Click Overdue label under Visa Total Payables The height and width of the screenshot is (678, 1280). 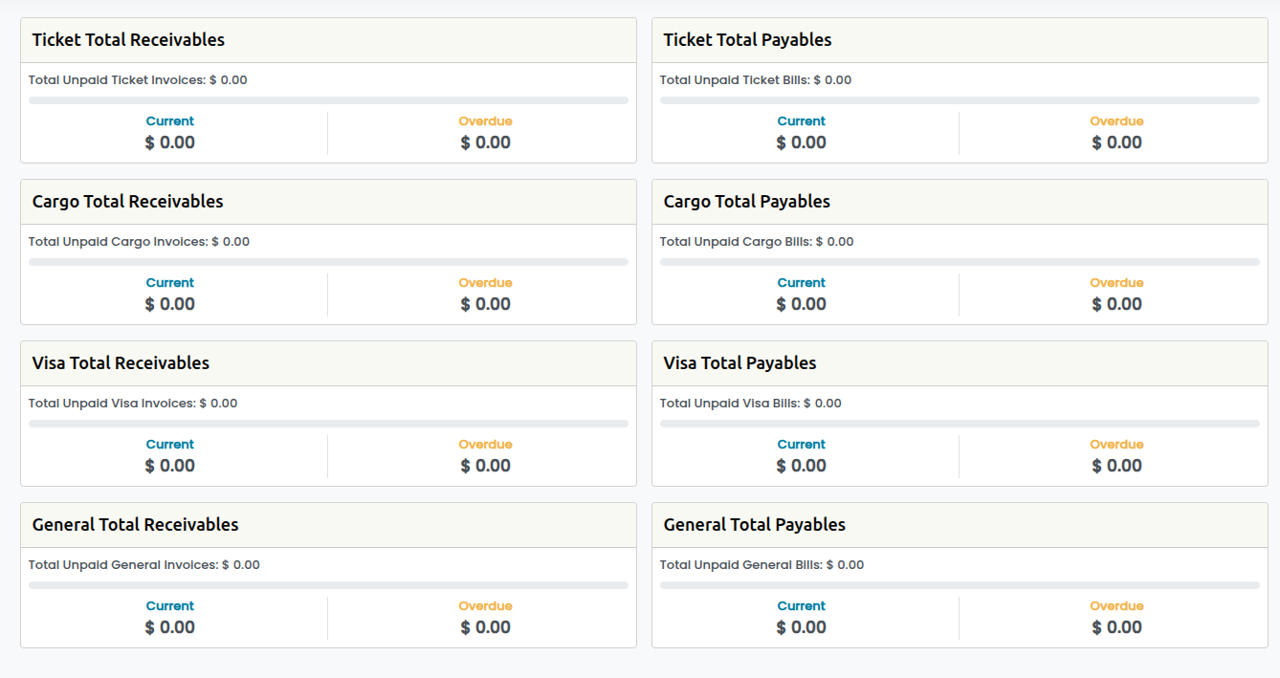(1116, 445)
